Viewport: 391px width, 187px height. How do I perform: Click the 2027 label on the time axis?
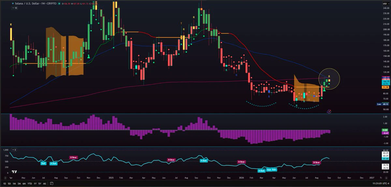(372, 178)
